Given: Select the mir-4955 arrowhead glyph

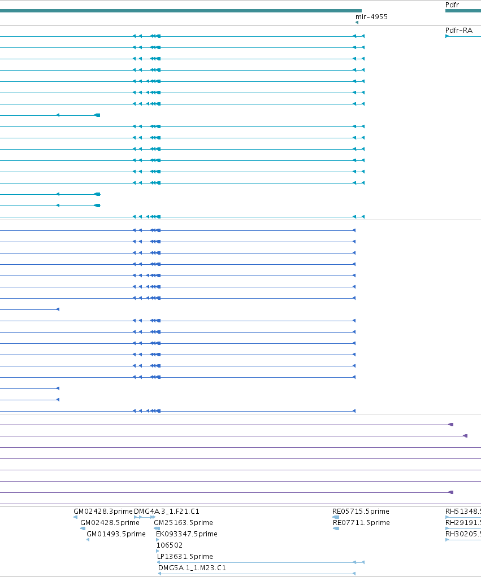Looking at the screenshot, I should (x=357, y=23).
